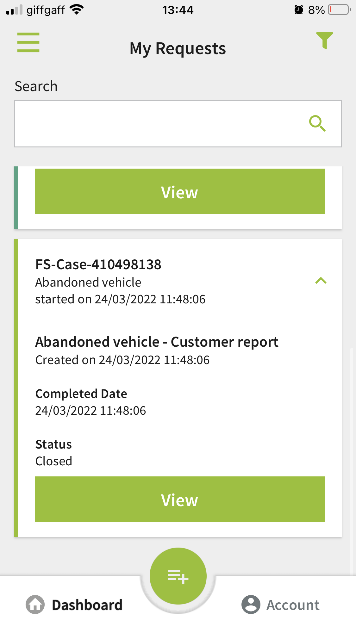Tap the magnifying glass search icon
This screenshot has width=356, height=633.
tap(317, 123)
